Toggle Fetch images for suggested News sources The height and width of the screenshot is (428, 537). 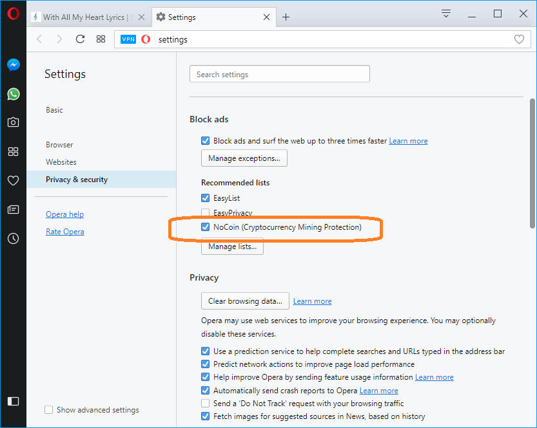206,416
